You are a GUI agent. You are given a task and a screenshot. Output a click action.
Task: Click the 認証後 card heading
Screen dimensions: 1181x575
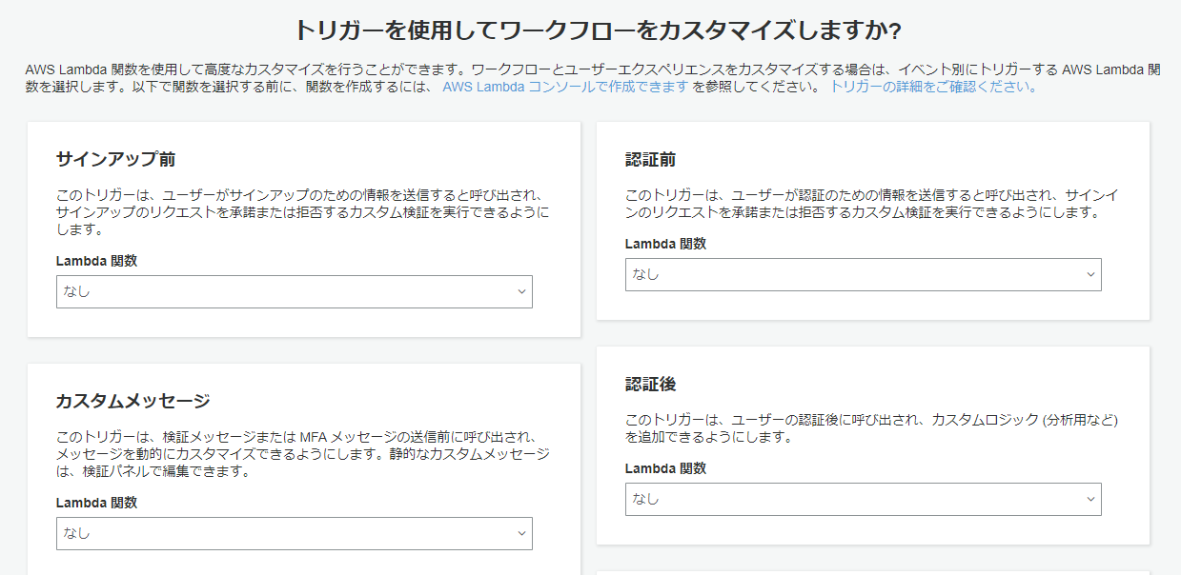tap(650, 384)
